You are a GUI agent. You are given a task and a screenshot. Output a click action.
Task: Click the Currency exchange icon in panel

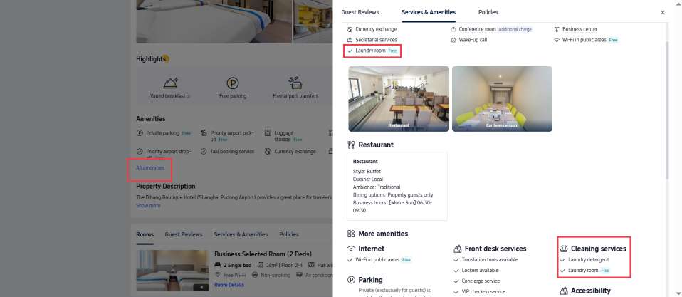(350, 30)
